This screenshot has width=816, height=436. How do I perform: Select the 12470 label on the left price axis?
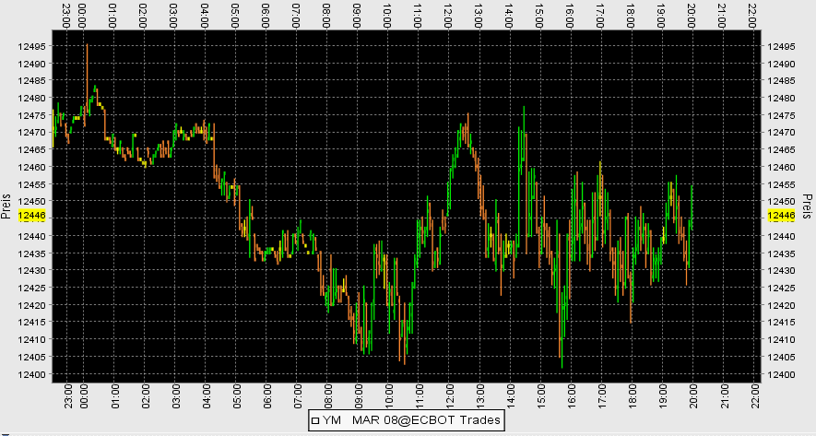(x=31, y=133)
